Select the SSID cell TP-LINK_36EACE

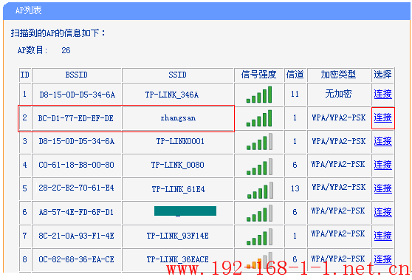coord(178,259)
